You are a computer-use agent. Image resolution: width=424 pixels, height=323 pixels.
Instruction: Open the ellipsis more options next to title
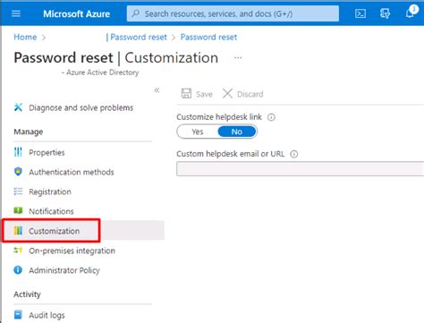coord(238,58)
